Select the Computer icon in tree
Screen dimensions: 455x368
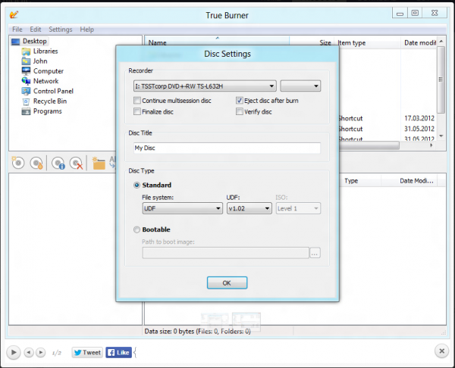26,71
